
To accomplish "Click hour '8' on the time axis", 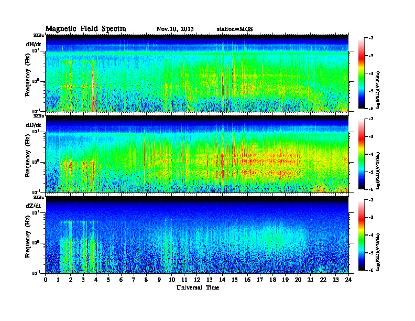I will (146, 280).
